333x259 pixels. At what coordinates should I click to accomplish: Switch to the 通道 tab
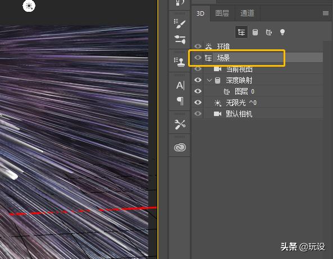pyautogui.click(x=247, y=13)
